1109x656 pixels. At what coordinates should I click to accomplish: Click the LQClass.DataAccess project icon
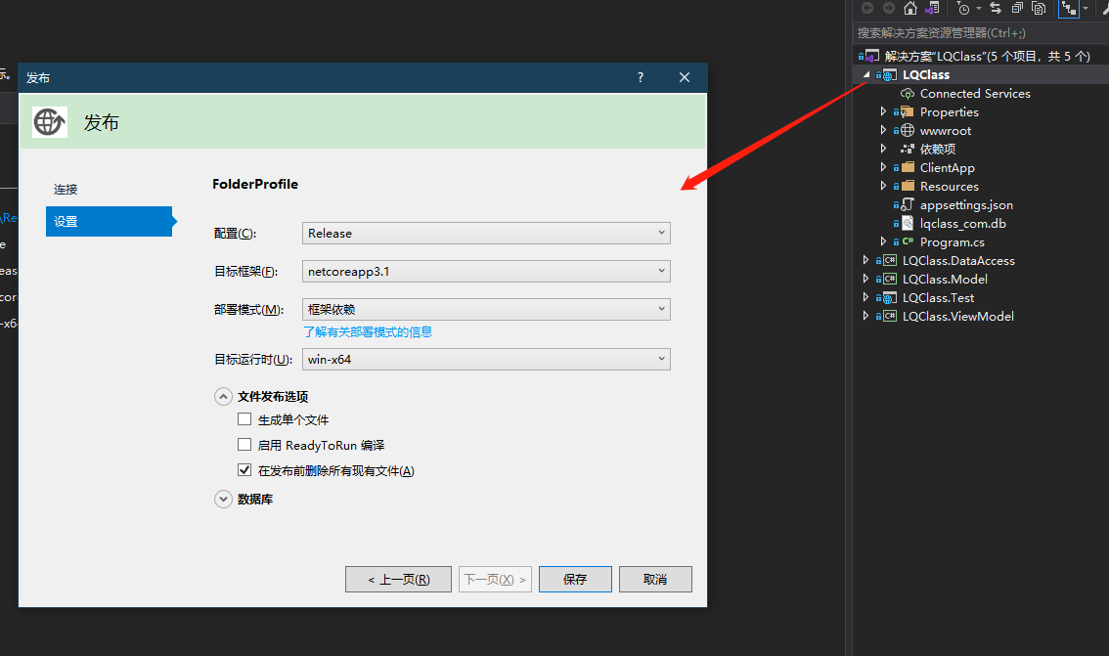click(890, 260)
